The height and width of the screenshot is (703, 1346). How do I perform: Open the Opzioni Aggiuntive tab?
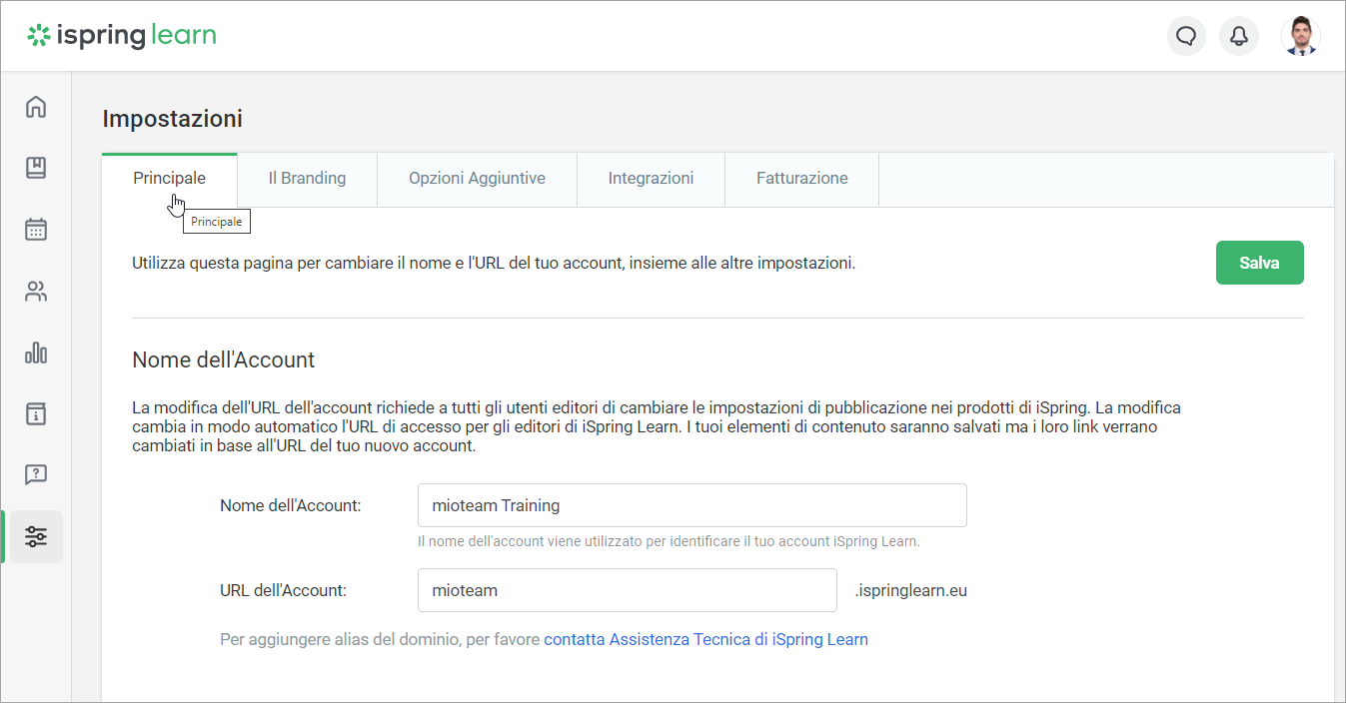coord(477,179)
